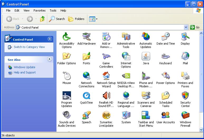Click the vertical scrollbar thumb
This screenshot has width=204, height=139.
click(201, 74)
